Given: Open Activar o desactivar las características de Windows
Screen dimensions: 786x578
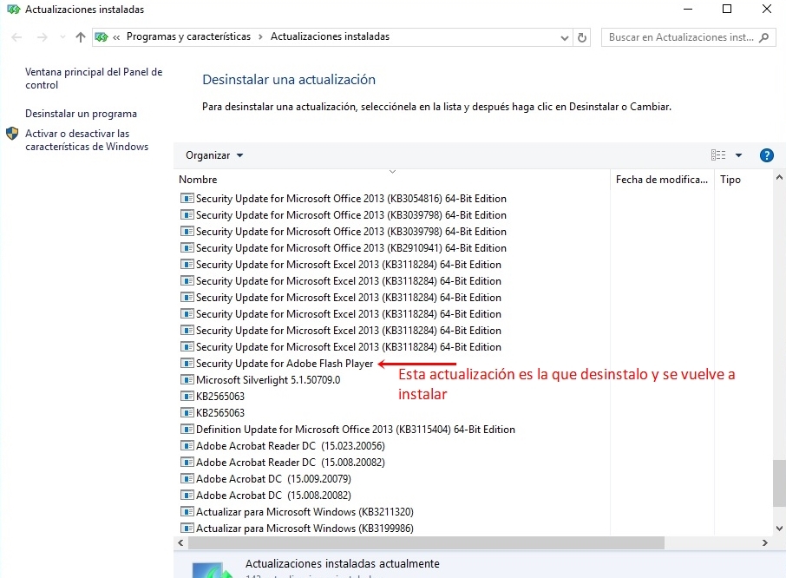Looking at the screenshot, I should [x=87, y=140].
